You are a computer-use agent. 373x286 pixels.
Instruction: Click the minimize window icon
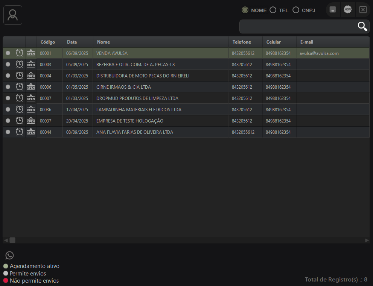[333, 10]
